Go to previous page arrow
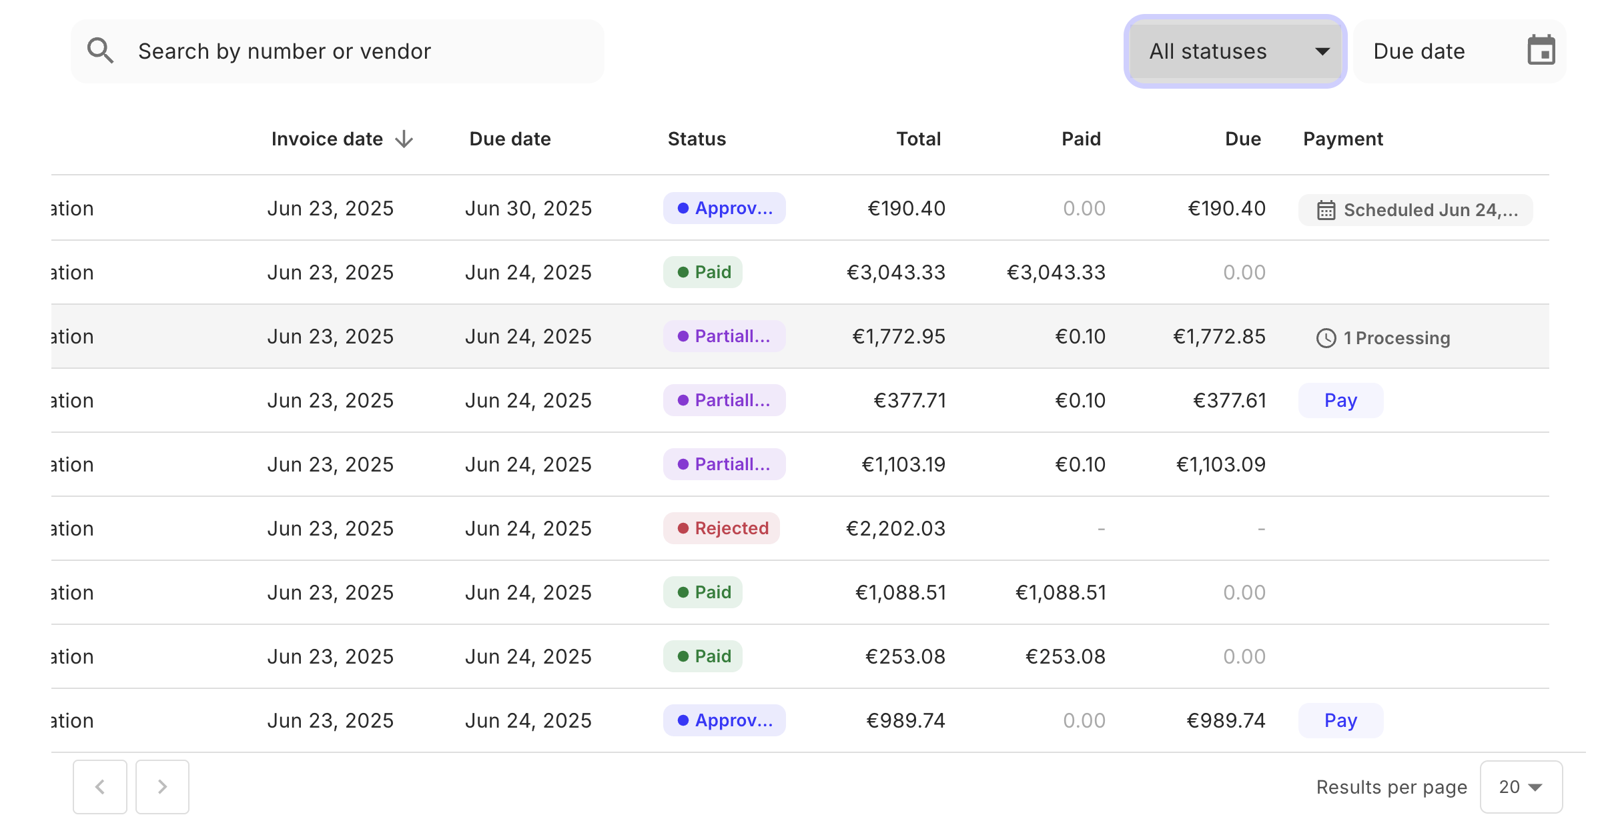 point(100,787)
